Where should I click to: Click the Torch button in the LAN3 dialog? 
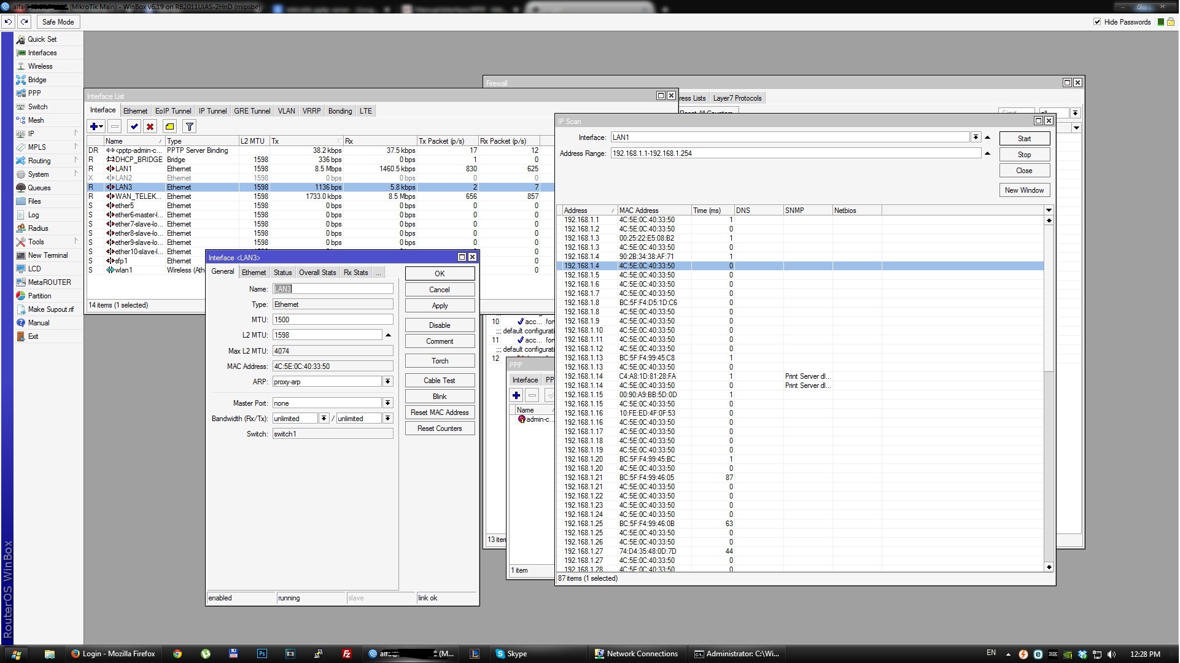(x=440, y=361)
